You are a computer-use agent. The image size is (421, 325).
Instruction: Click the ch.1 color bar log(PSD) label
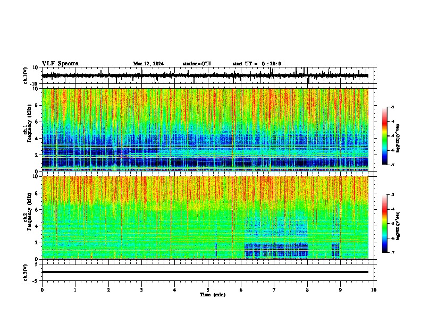pos(398,138)
